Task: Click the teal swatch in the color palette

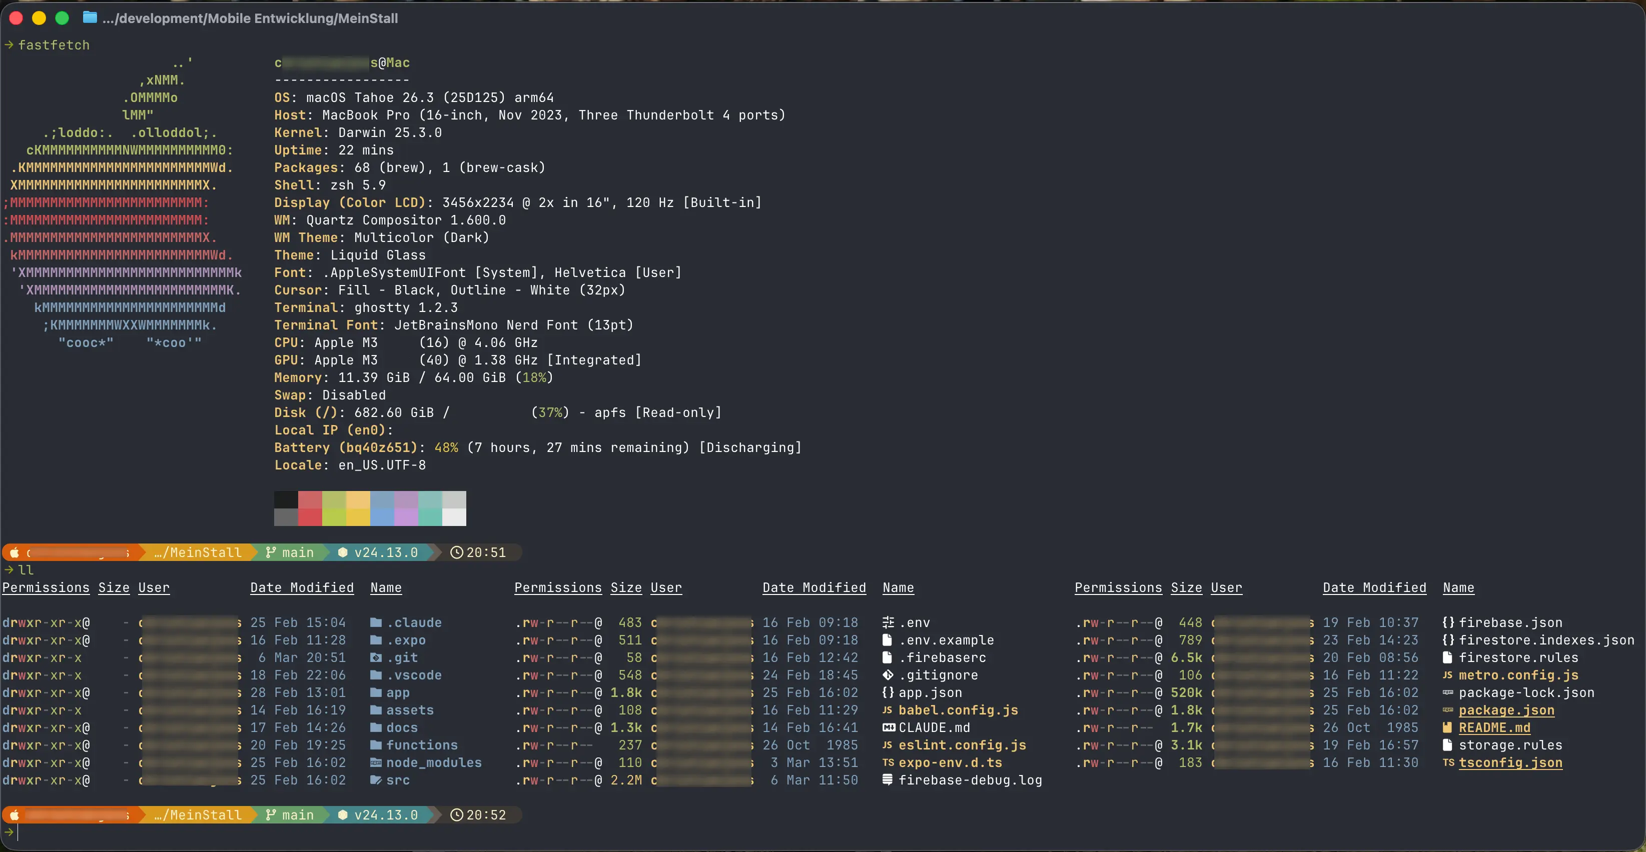Action: click(430, 508)
